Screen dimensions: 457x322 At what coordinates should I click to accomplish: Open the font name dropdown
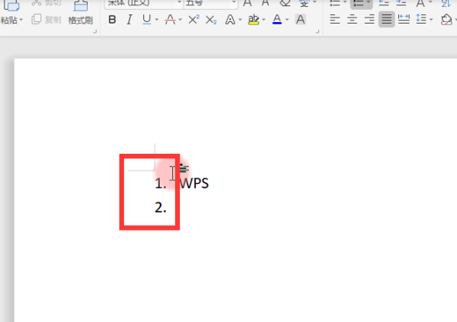tap(180, 2)
